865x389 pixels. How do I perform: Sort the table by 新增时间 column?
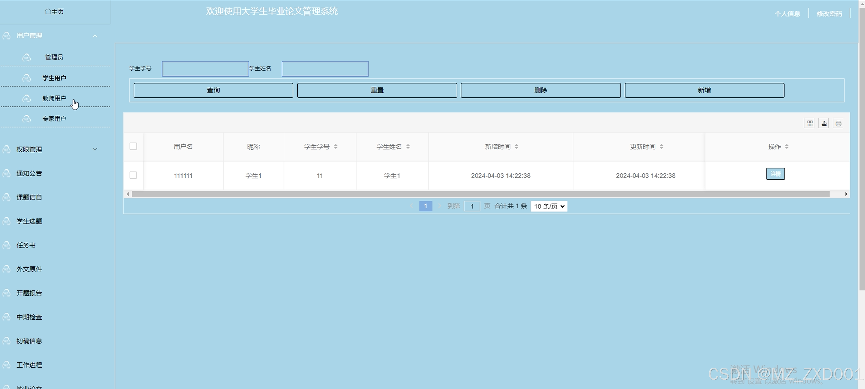pos(517,147)
